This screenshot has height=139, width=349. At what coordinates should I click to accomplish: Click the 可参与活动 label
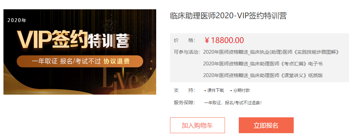pos(187,52)
